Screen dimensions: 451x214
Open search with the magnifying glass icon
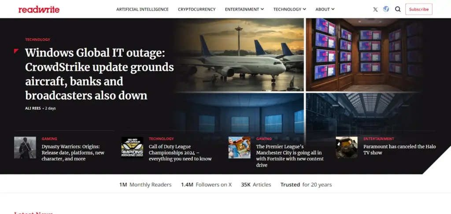click(398, 9)
